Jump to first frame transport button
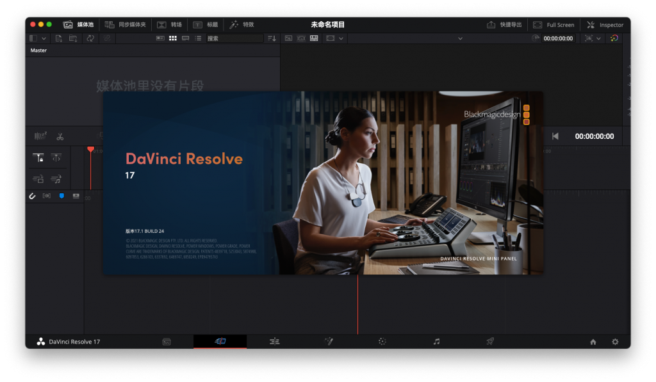 coord(555,136)
